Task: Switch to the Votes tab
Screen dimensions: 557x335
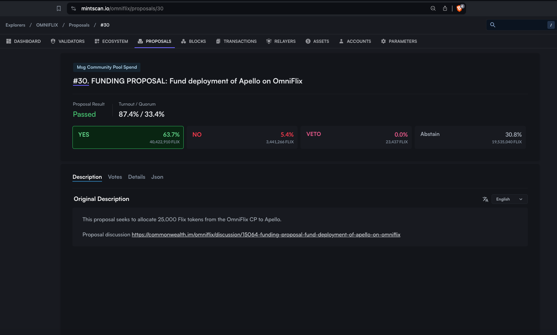Action: [x=115, y=177]
